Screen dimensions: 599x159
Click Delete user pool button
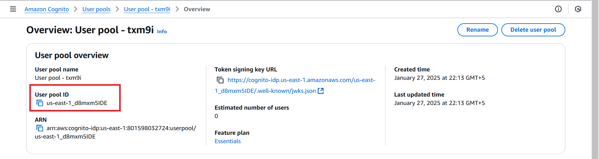[x=533, y=30]
